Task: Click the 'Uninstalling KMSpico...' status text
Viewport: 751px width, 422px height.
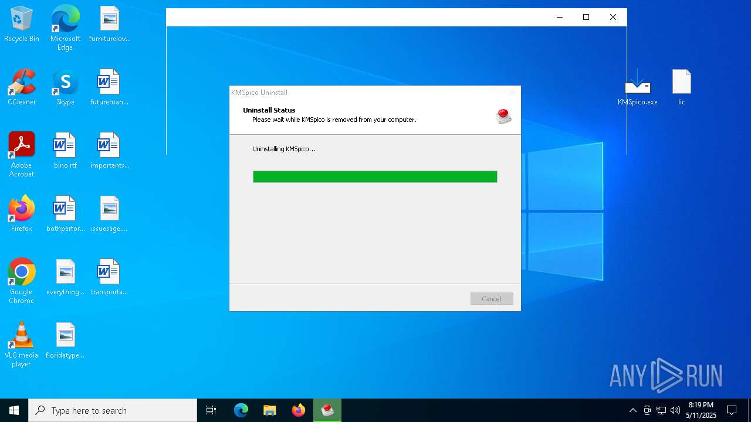Action: click(x=284, y=149)
